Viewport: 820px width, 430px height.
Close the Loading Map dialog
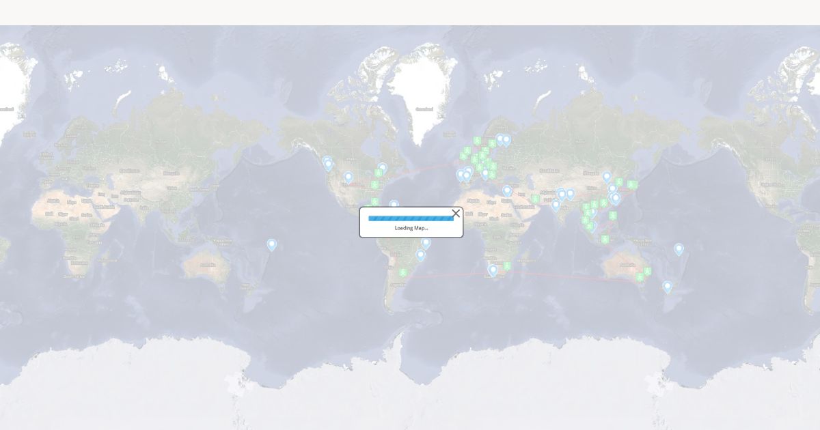pyautogui.click(x=456, y=214)
